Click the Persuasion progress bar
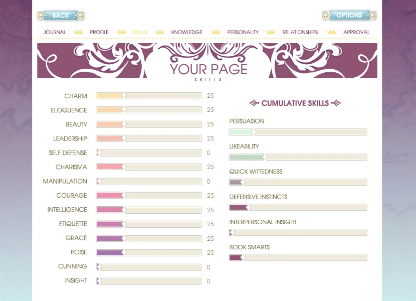Screen dimensions: 416x301 [298, 132]
